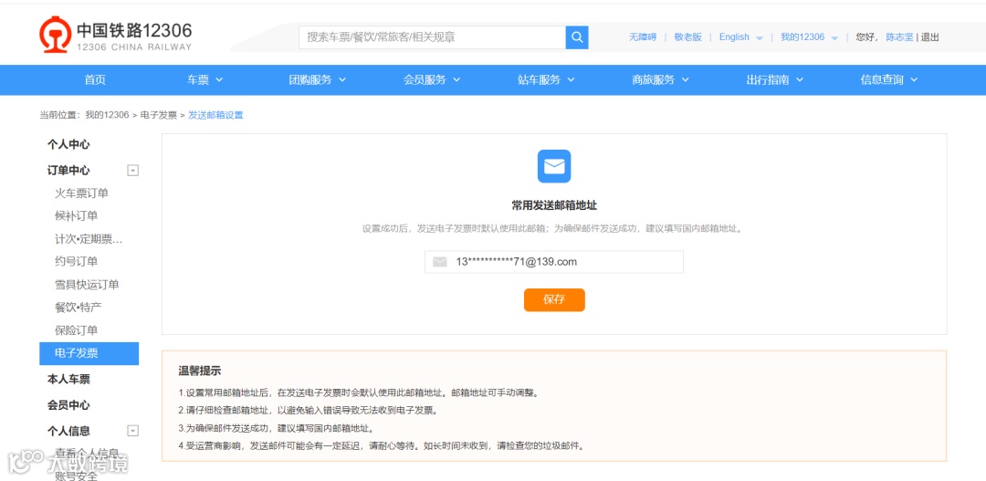Focus the ticket search input box
Screen dimensions: 986x481
click(432, 37)
